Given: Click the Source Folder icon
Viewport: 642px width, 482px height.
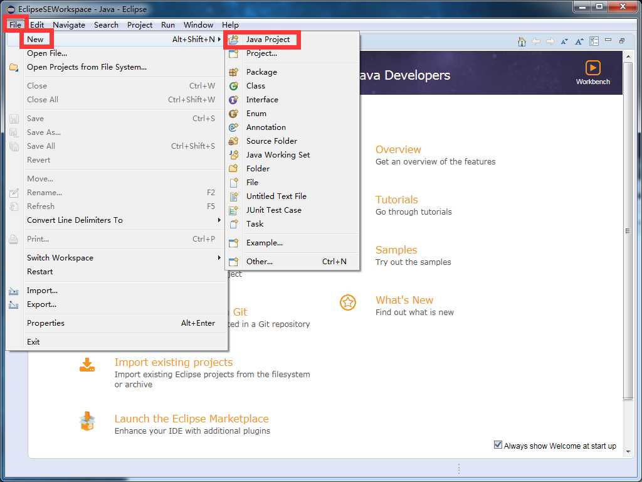Looking at the screenshot, I should (233, 141).
